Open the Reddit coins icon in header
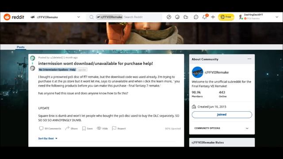 pos(177,17)
